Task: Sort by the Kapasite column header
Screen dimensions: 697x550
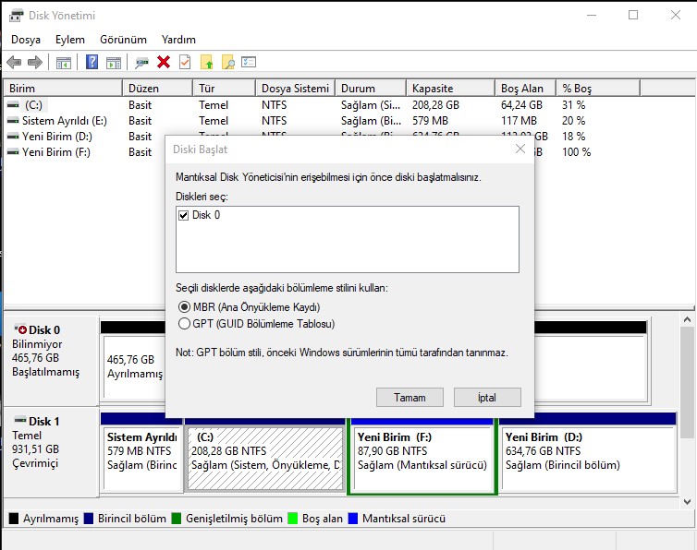Action: pyautogui.click(x=450, y=89)
